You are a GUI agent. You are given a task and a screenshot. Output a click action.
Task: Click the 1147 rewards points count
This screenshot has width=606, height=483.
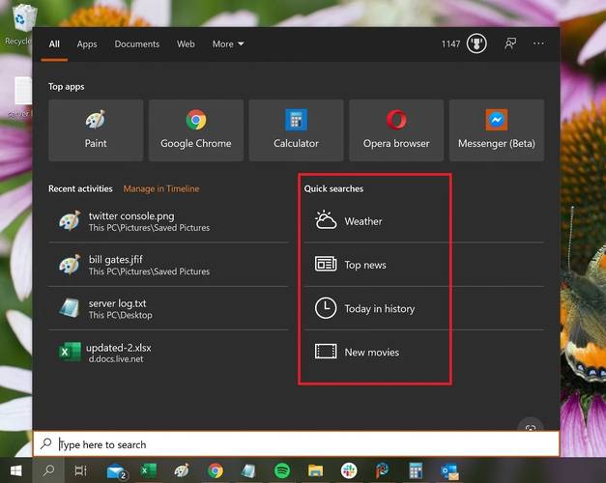coord(450,43)
